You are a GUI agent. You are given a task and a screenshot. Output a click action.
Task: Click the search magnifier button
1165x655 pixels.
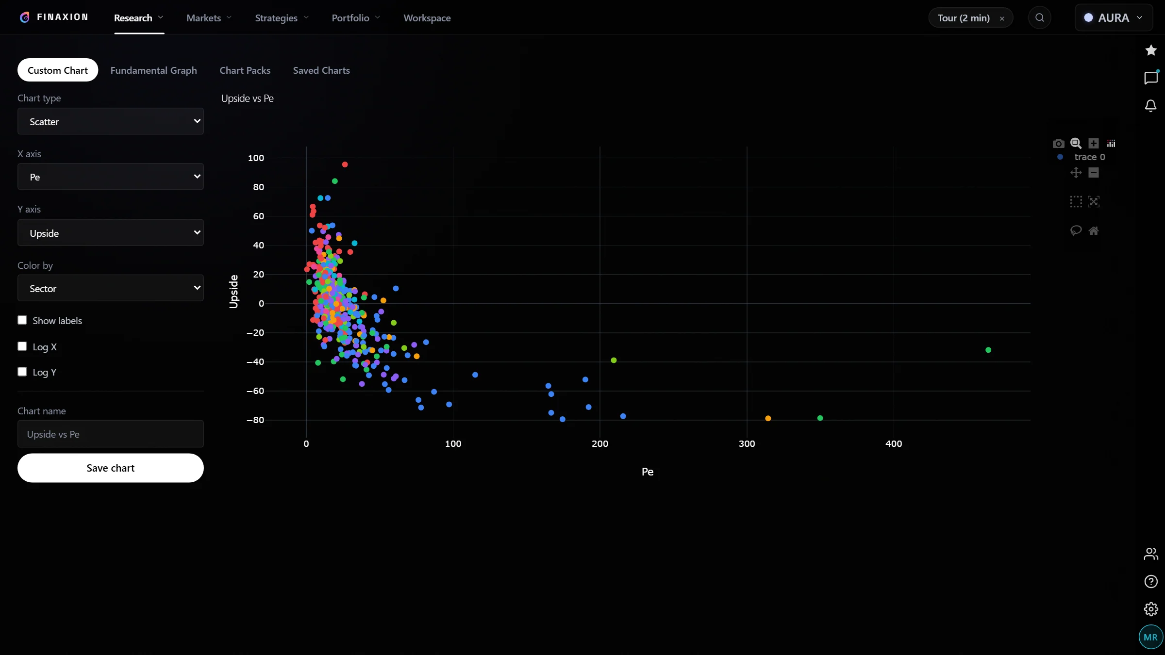1039,18
